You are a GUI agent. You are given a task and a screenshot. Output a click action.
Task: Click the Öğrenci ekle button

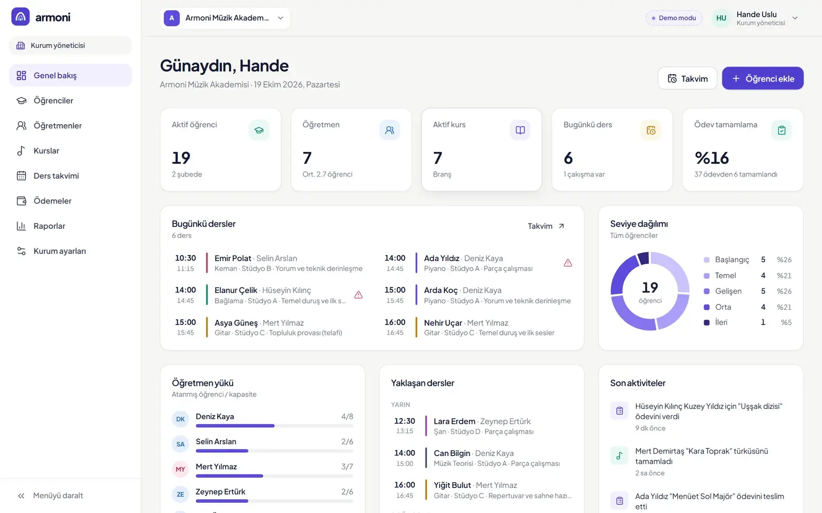(x=762, y=78)
